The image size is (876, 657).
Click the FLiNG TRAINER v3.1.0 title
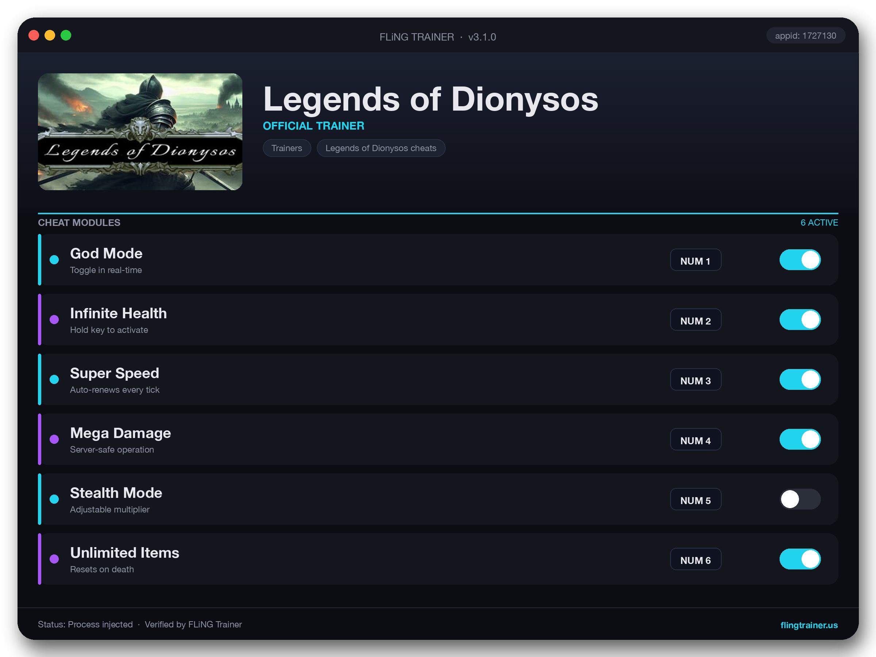(438, 37)
